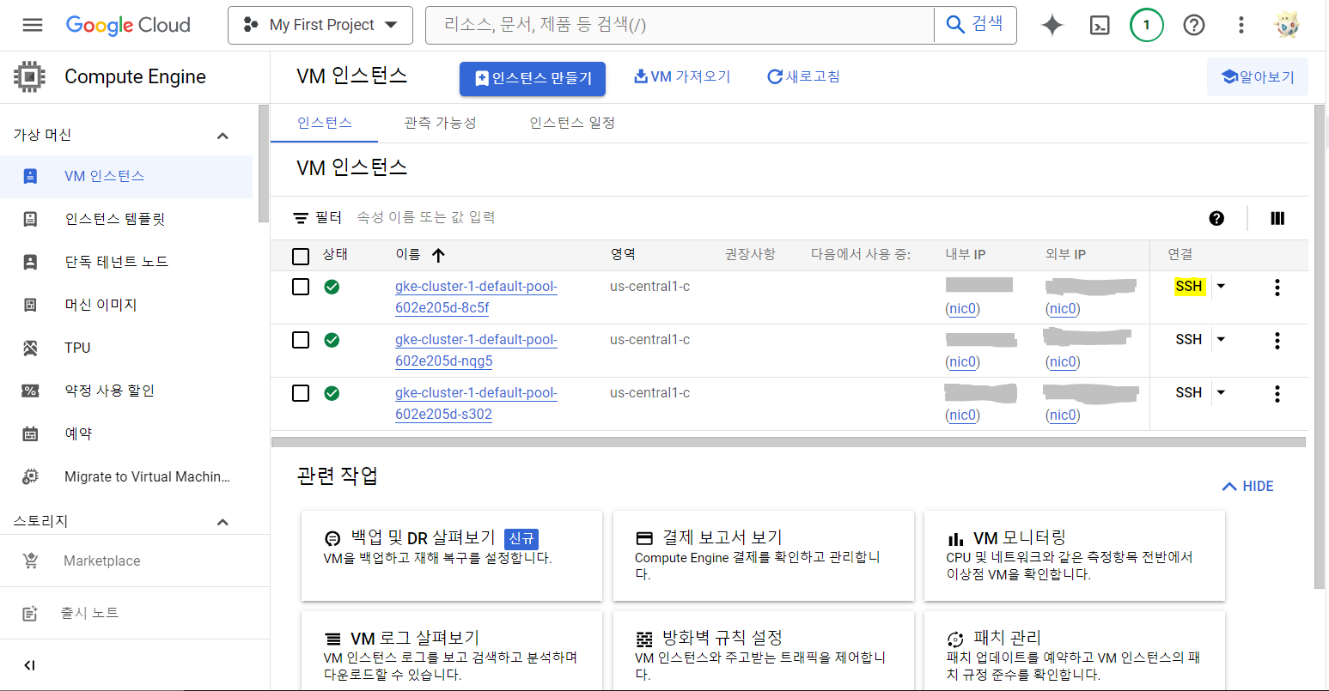Switch to the 관측 가능성 tab
The height and width of the screenshot is (691, 1329).
click(x=440, y=123)
